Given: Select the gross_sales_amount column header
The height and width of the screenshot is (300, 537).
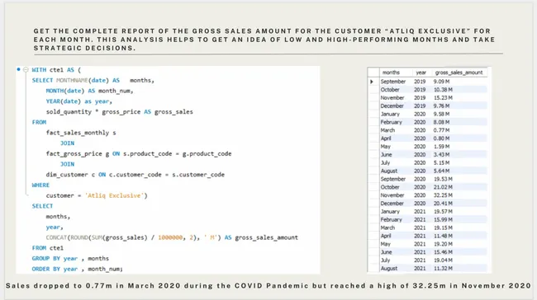Looking at the screenshot, I should (x=459, y=73).
